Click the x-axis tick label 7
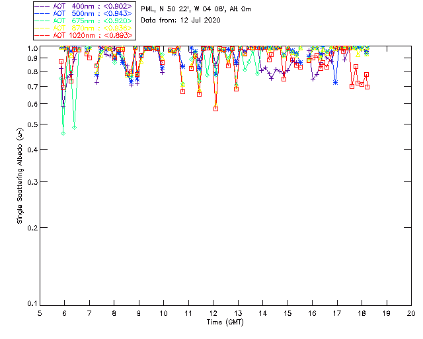The width and height of the screenshot is (423, 339). point(89,313)
